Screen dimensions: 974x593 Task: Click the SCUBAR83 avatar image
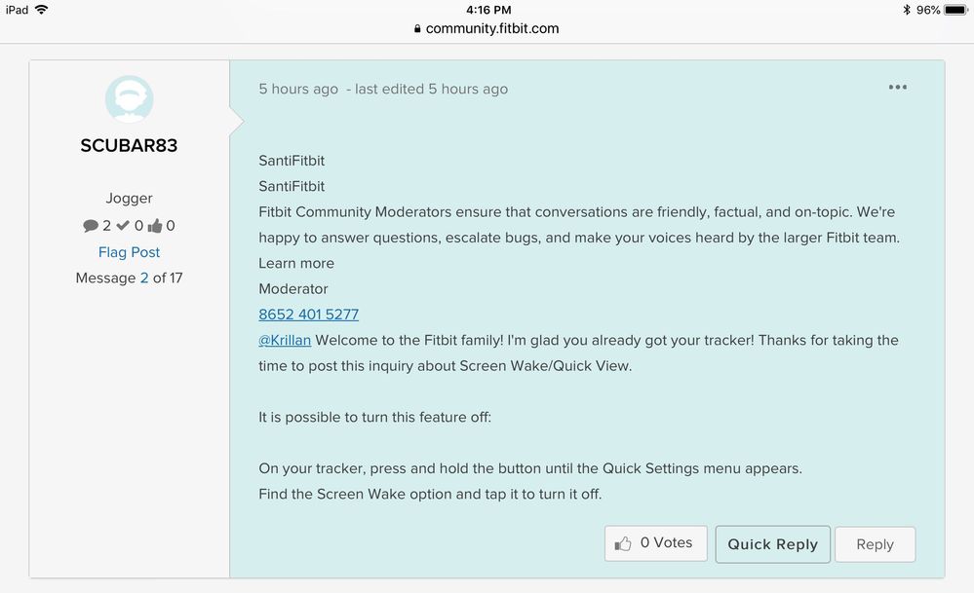(130, 99)
